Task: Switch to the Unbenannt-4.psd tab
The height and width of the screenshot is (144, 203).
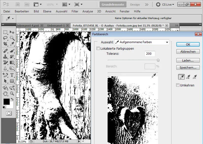Action: (28, 26)
